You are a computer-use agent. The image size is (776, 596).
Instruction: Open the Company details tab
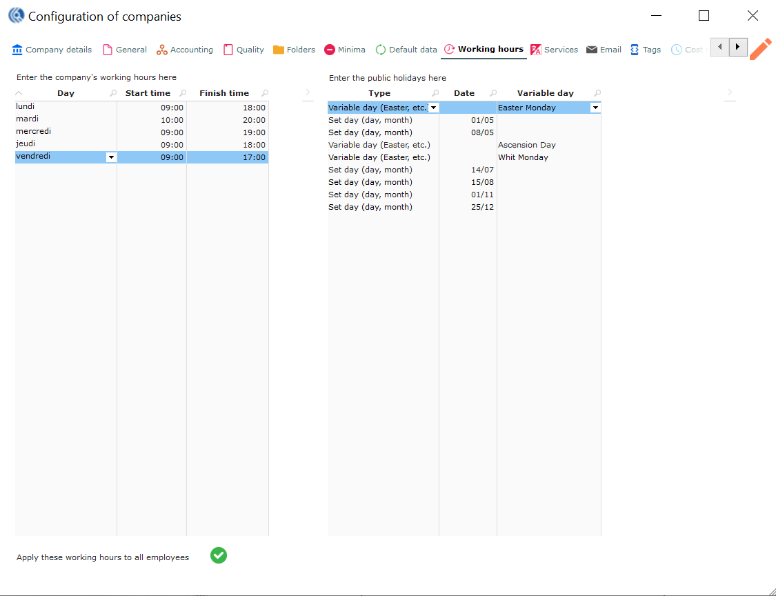coord(52,50)
